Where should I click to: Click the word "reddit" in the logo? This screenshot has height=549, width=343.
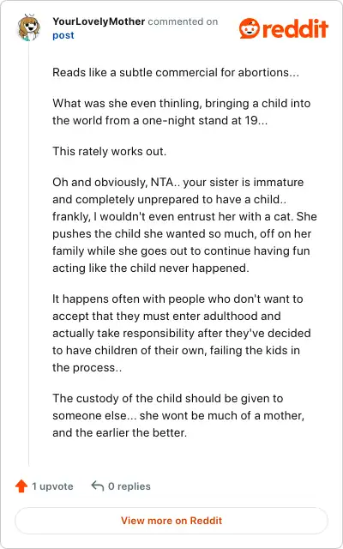295,28
